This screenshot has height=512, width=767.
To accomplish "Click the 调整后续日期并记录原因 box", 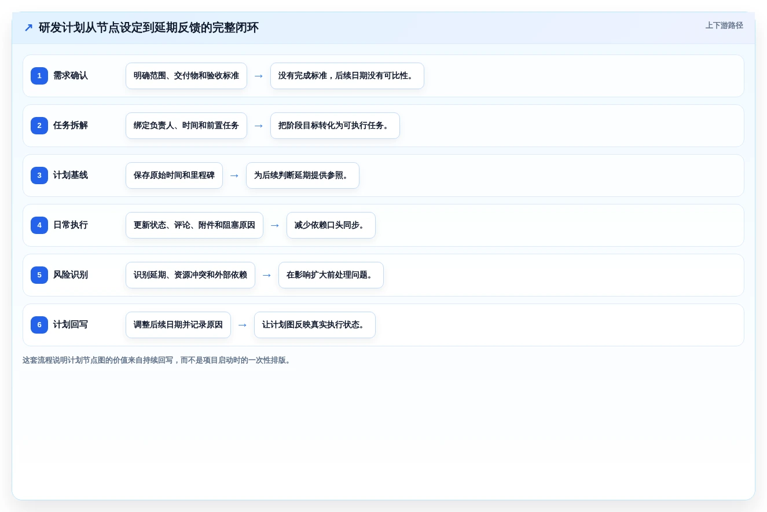I will coord(178,325).
